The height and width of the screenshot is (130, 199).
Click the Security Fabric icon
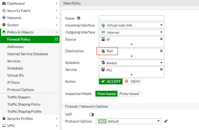(4, 11)
